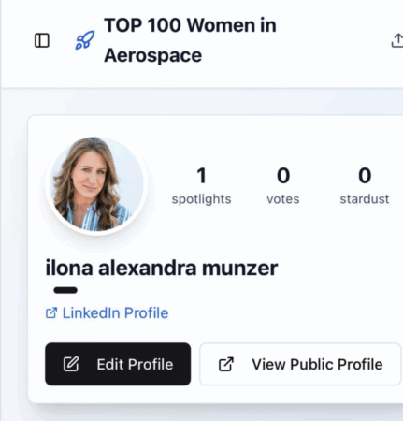Click the external-link icon beside LinkedIn Profile
The image size is (403, 421).
click(51, 313)
